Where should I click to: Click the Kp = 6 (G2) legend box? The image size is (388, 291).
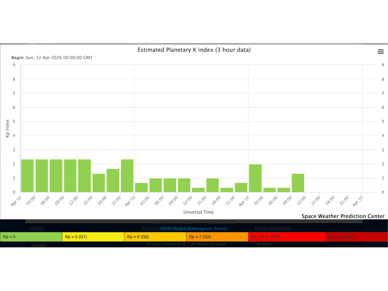[x=155, y=237]
